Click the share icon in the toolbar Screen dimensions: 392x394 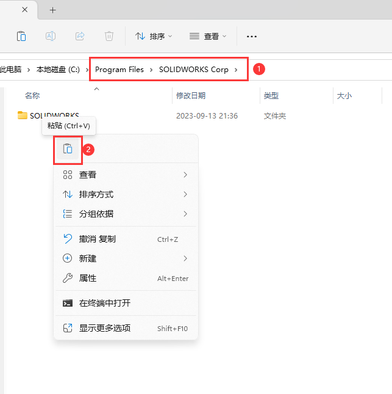80,37
